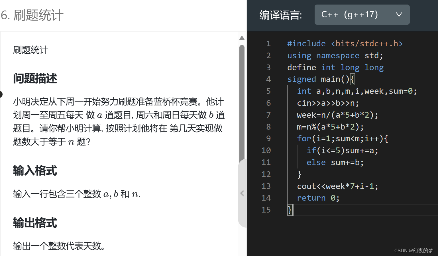The image size is (438, 256).
Task: Click code line 9 'for(i=1;sum<m;i++){'
Action: pos(342,138)
